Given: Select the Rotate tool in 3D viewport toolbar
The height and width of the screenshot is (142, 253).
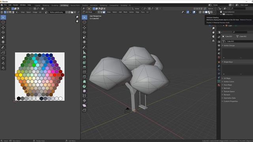Looking at the screenshot, I should (84, 32).
